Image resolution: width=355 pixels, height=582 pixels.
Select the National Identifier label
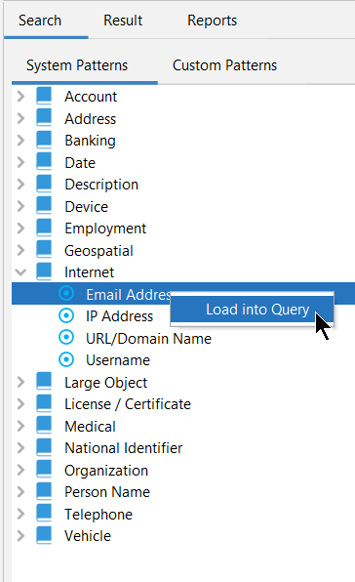(124, 448)
